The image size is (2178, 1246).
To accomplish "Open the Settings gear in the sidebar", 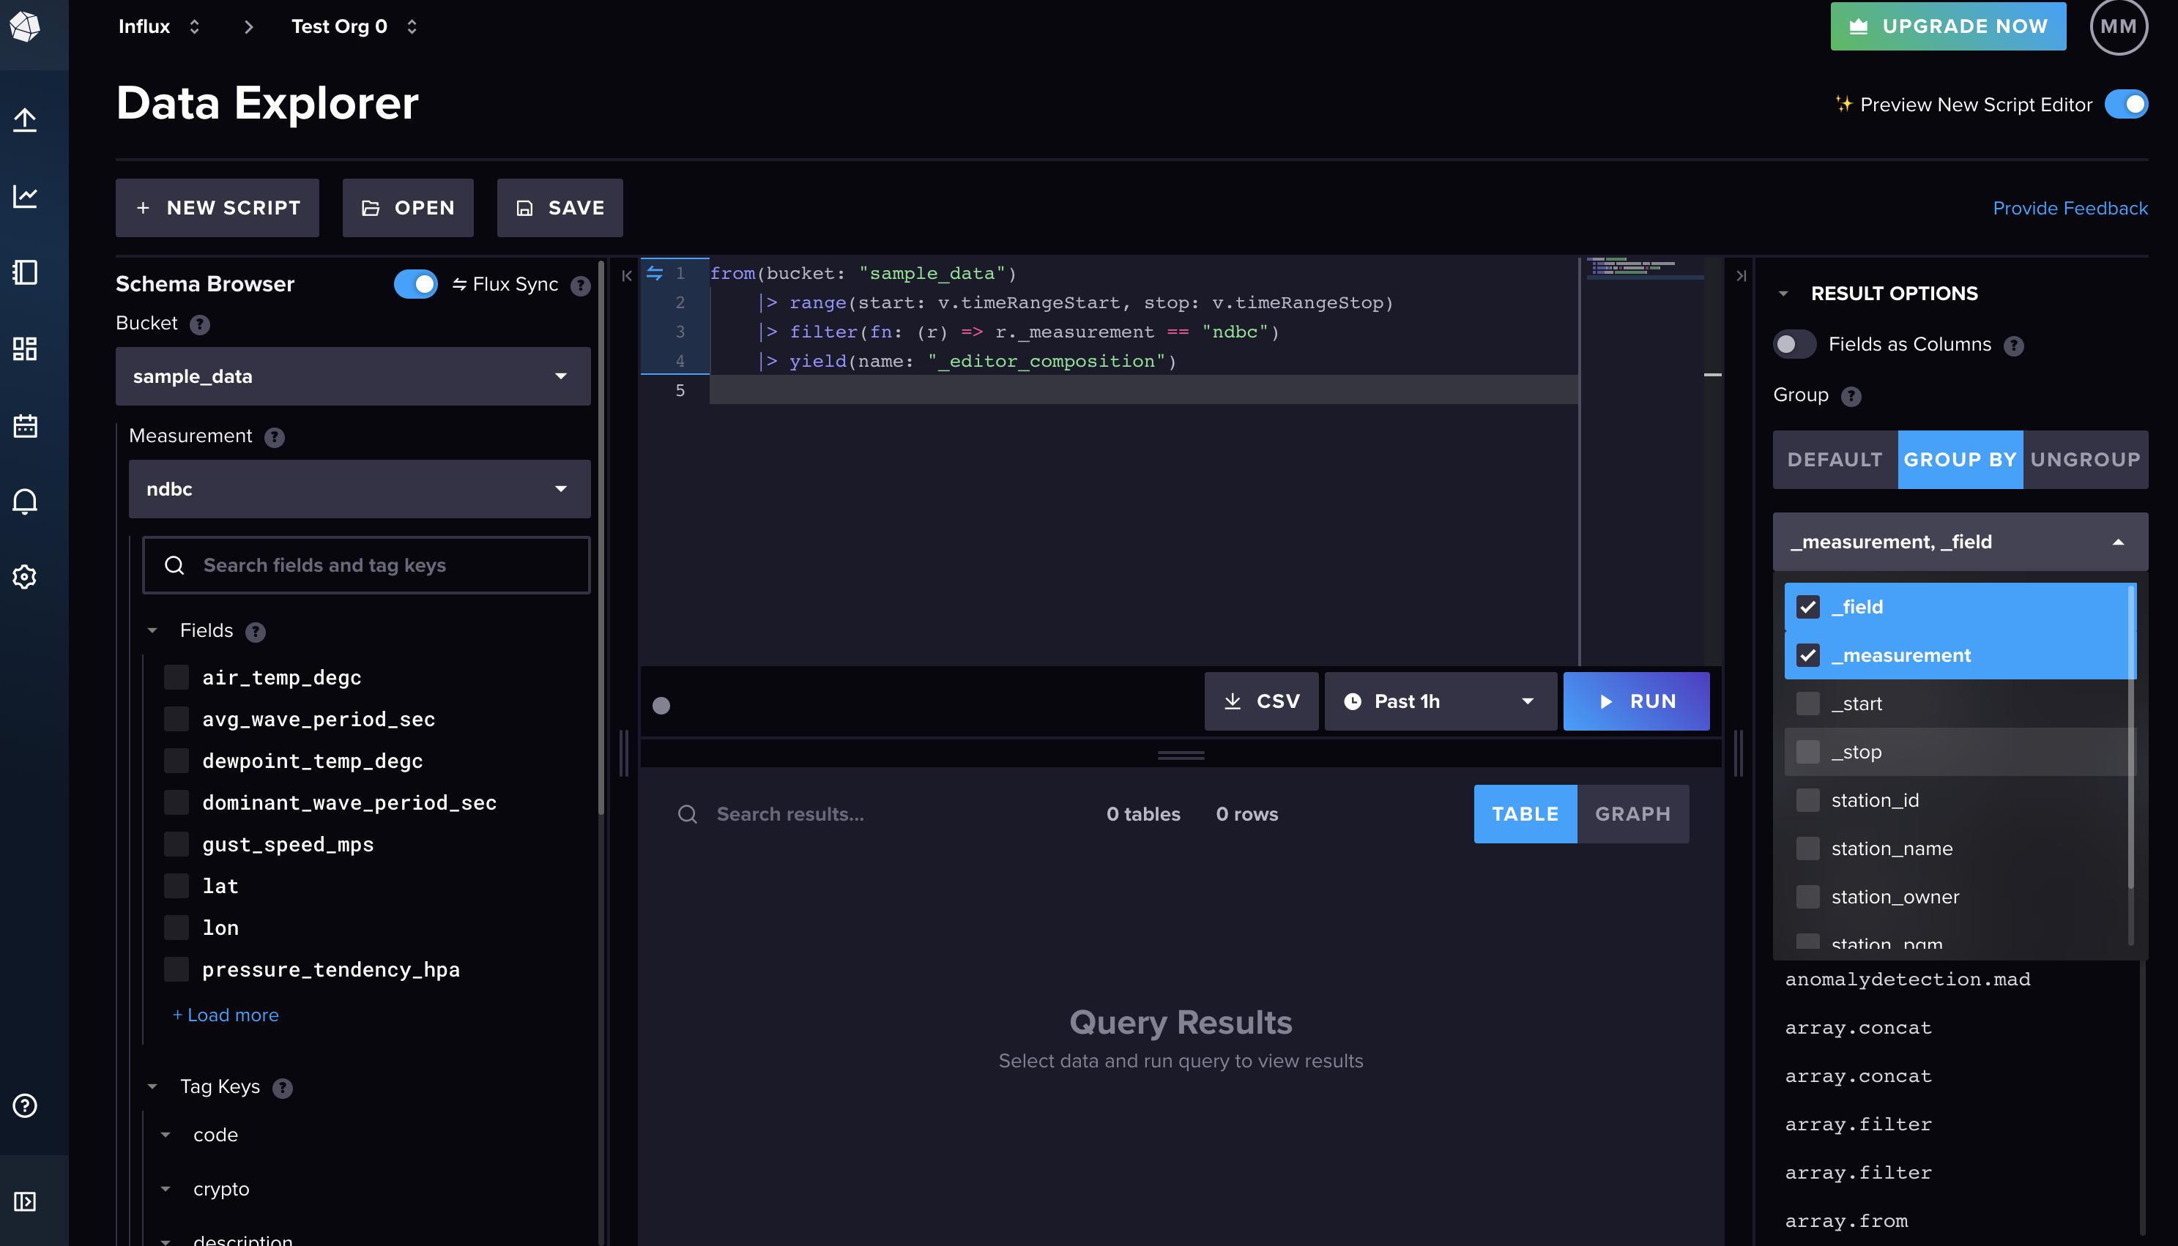I will 25,576.
